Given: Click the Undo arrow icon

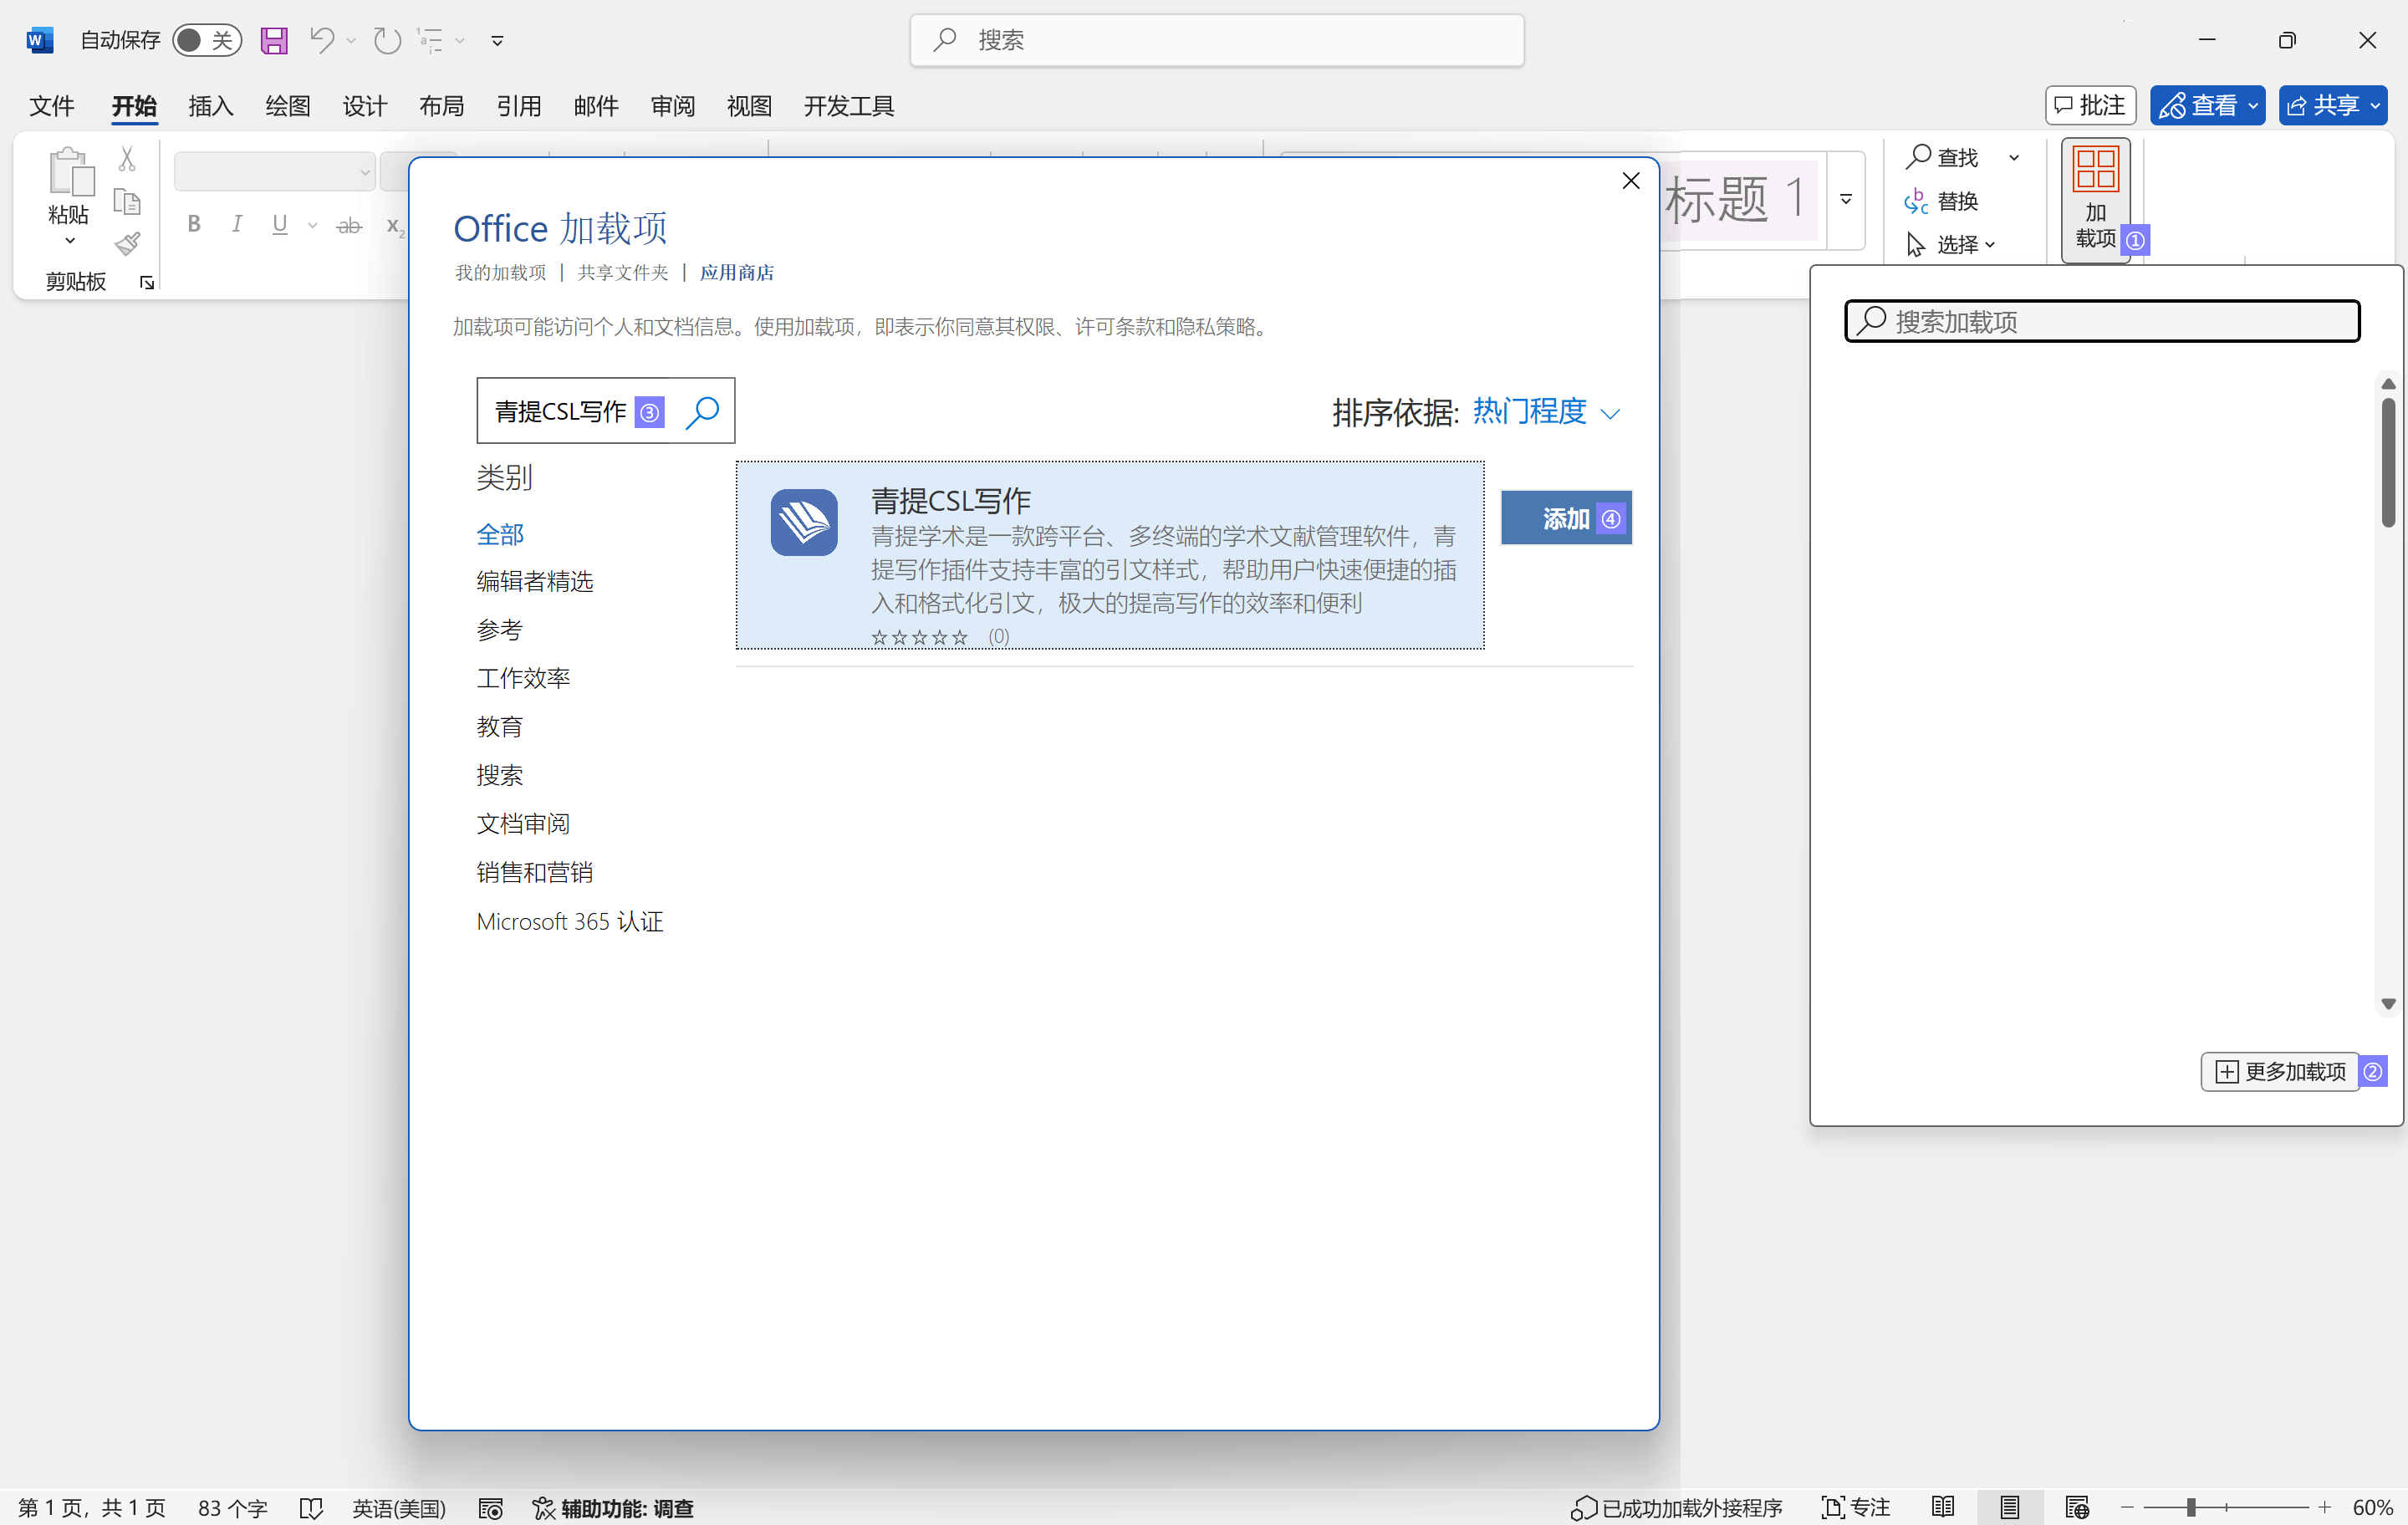Looking at the screenshot, I should tap(321, 40).
